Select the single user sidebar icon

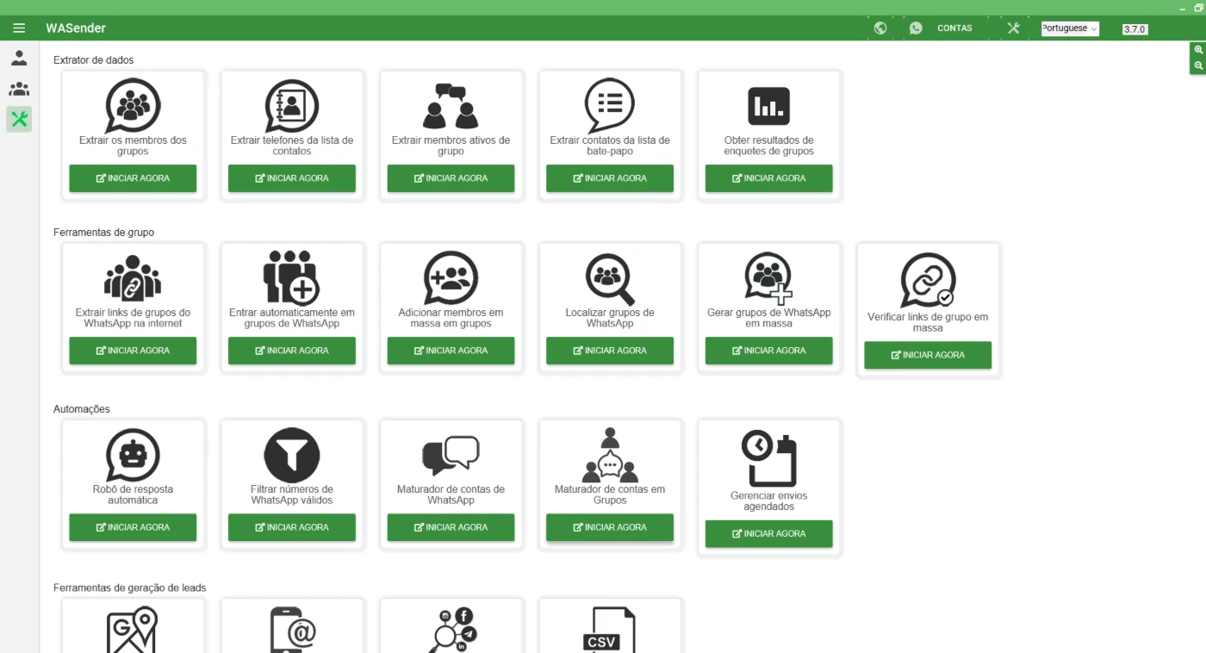[19, 59]
